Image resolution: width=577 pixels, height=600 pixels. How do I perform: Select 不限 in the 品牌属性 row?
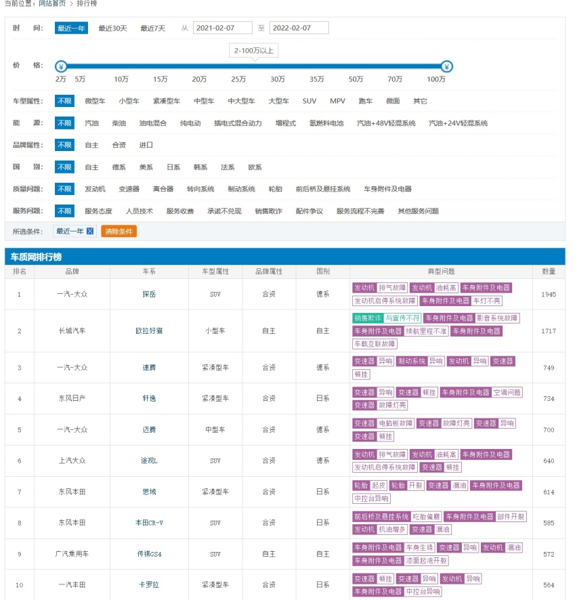click(x=64, y=145)
